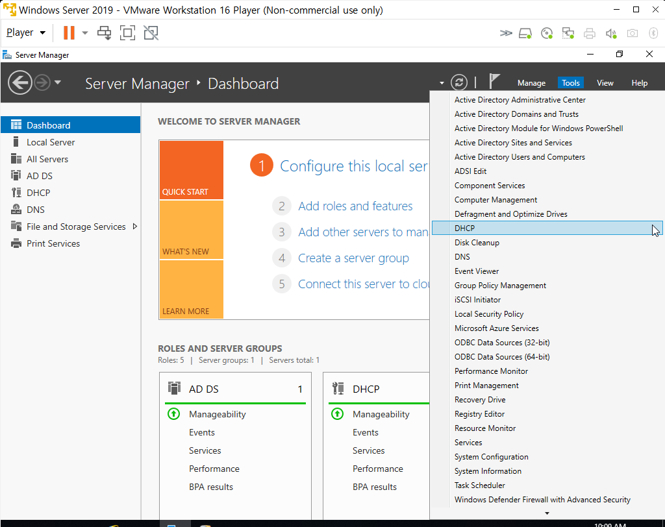The image size is (665, 527).
Task: Open the power options arrow beside pause
Action: pos(85,32)
